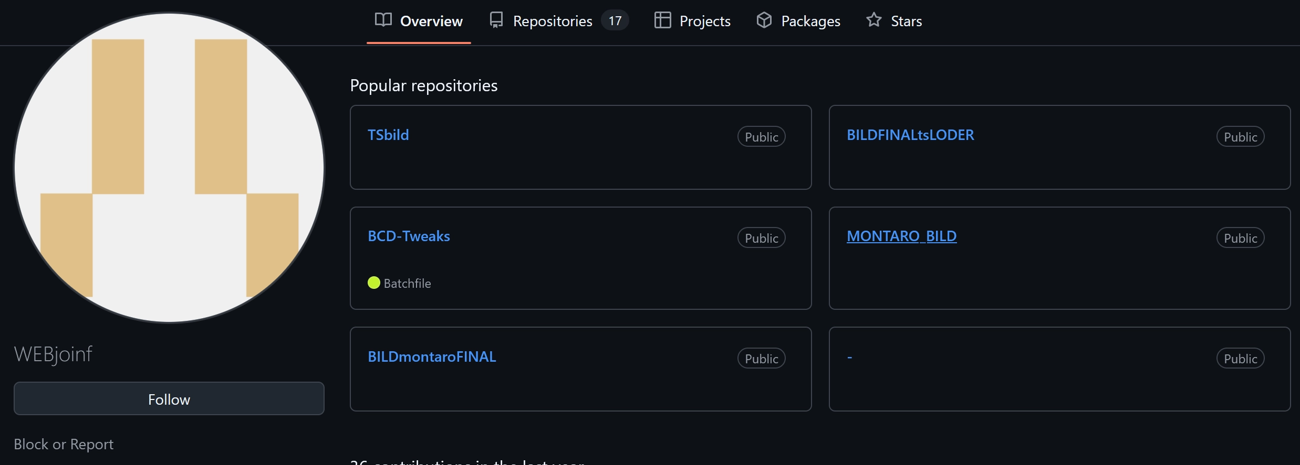Click the Popular repositories heading
1300x465 pixels.
pyautogui.click(x=424, y=85)
